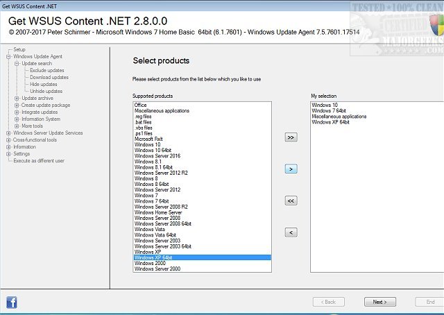Click the Facebook icon at the bottom left

[12, 302]
